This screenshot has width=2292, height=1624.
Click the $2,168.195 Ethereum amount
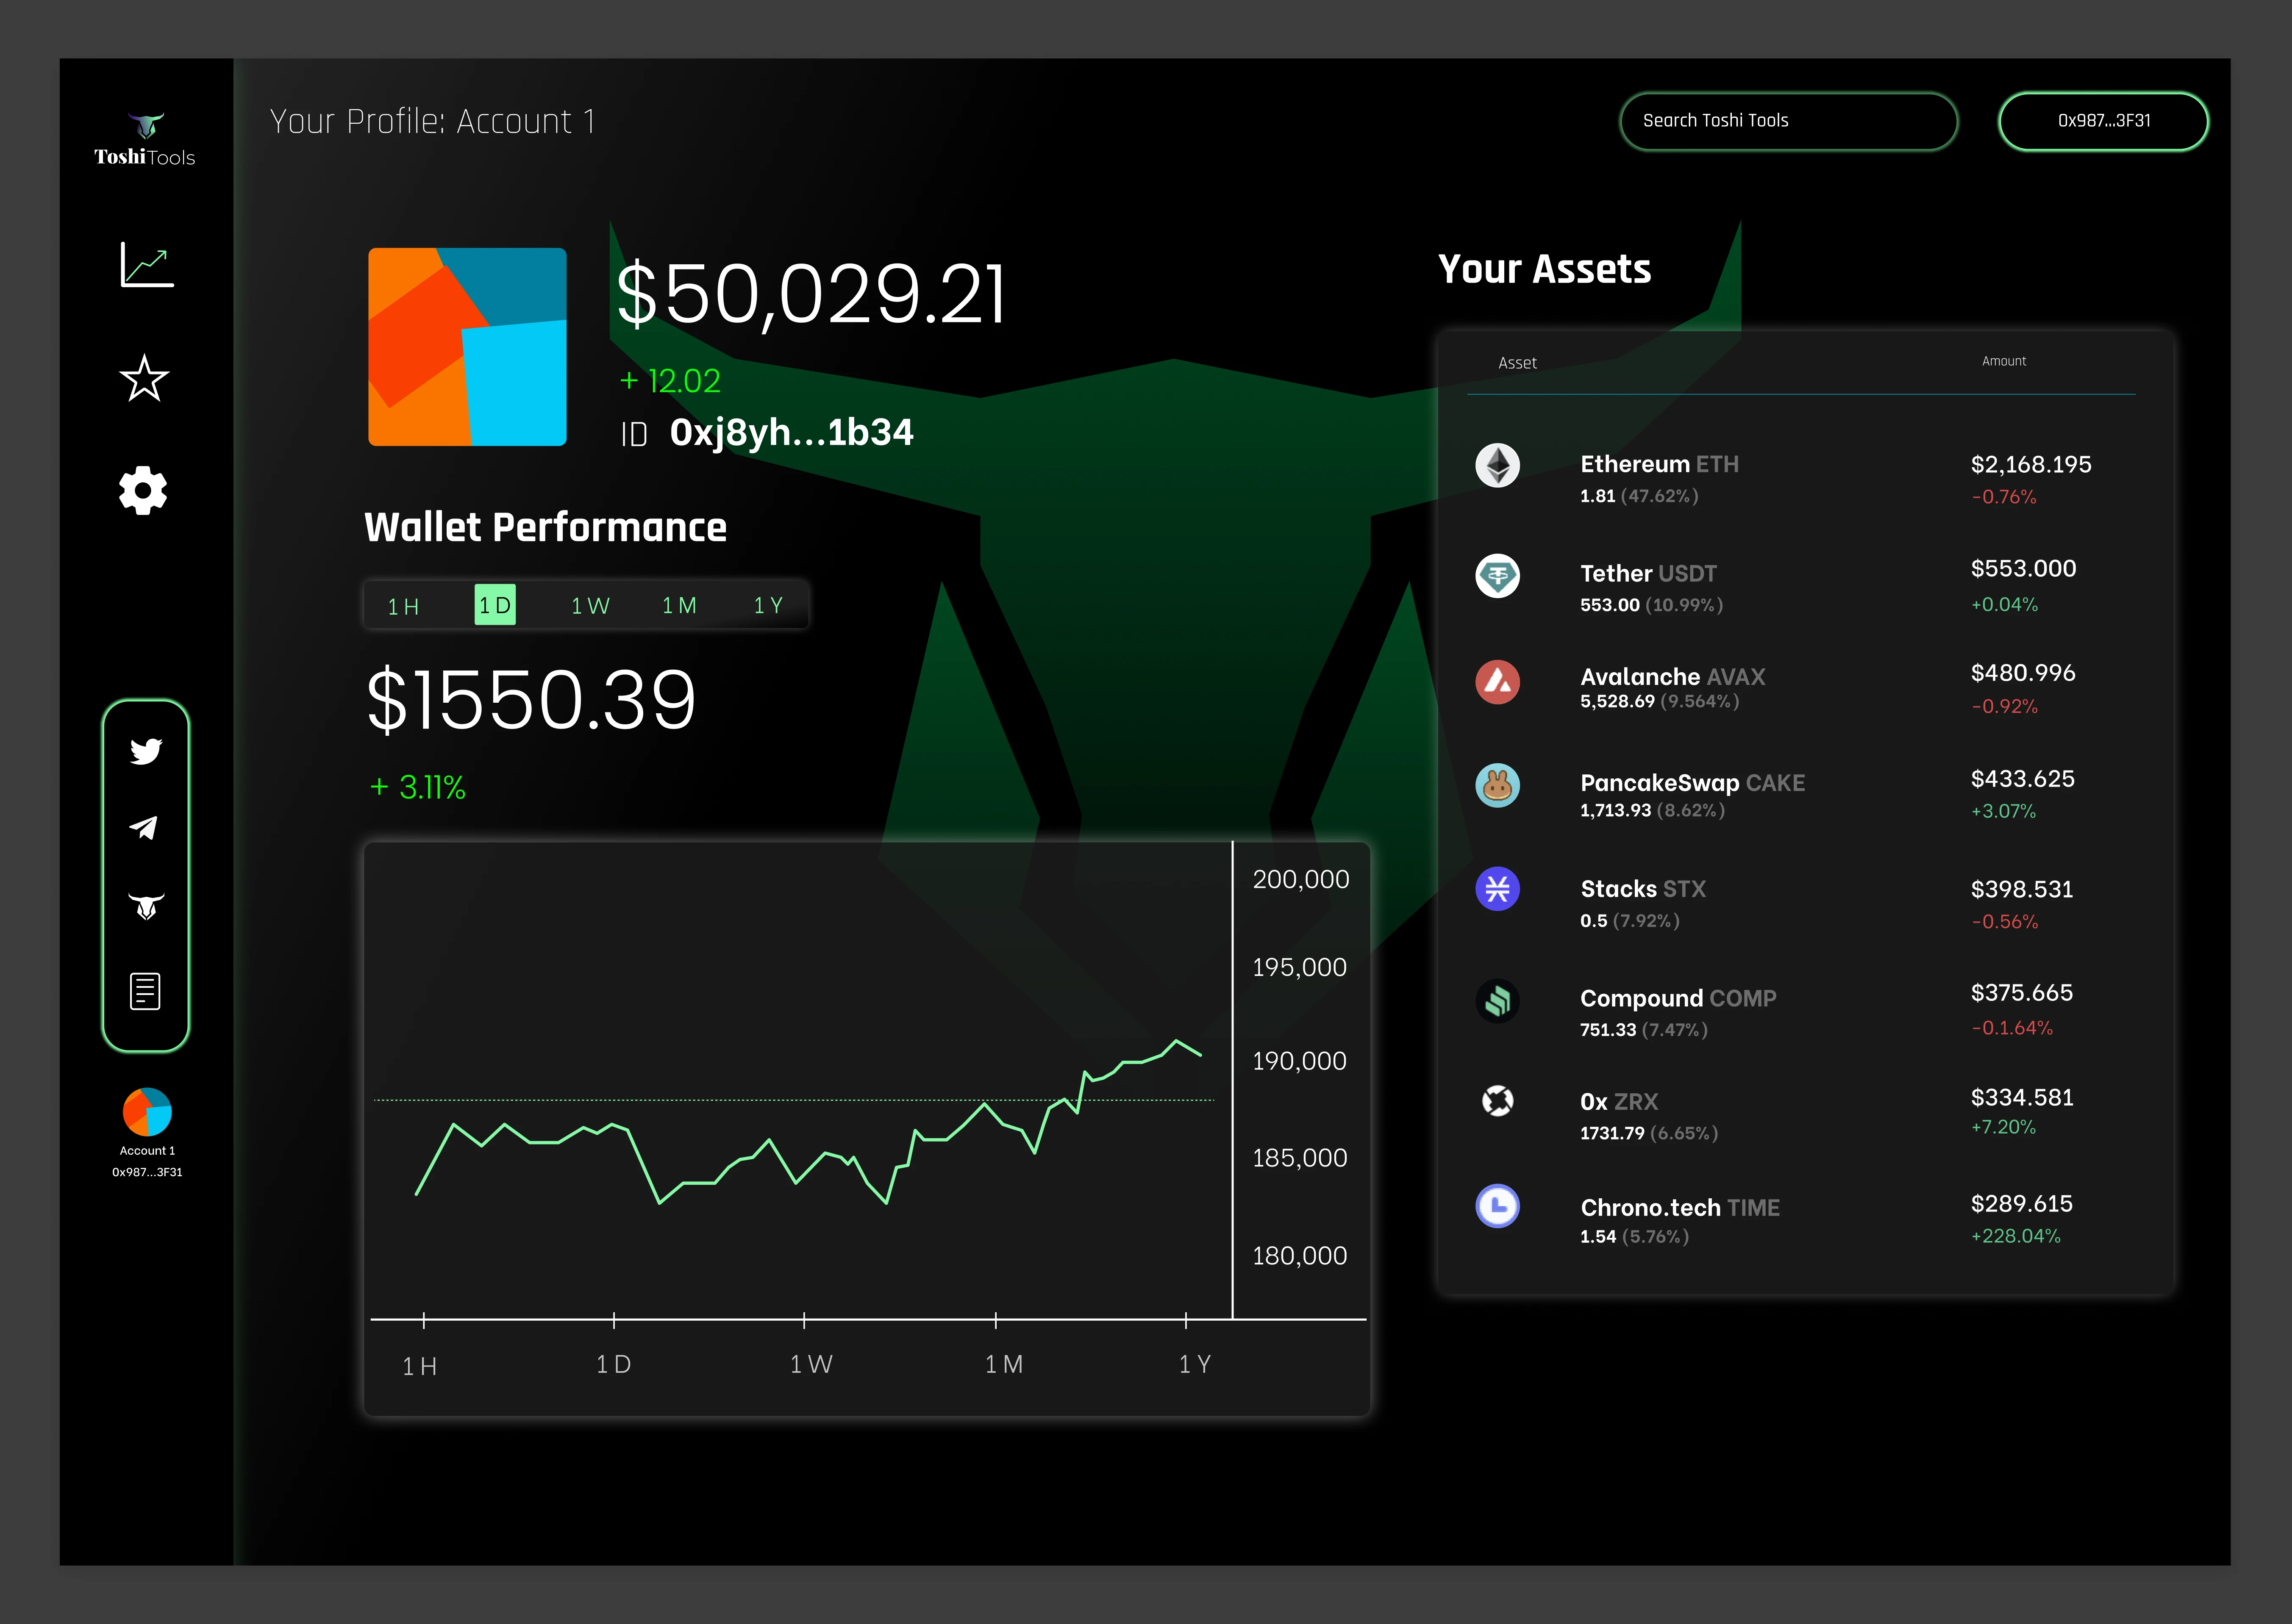coord(2031,465)
